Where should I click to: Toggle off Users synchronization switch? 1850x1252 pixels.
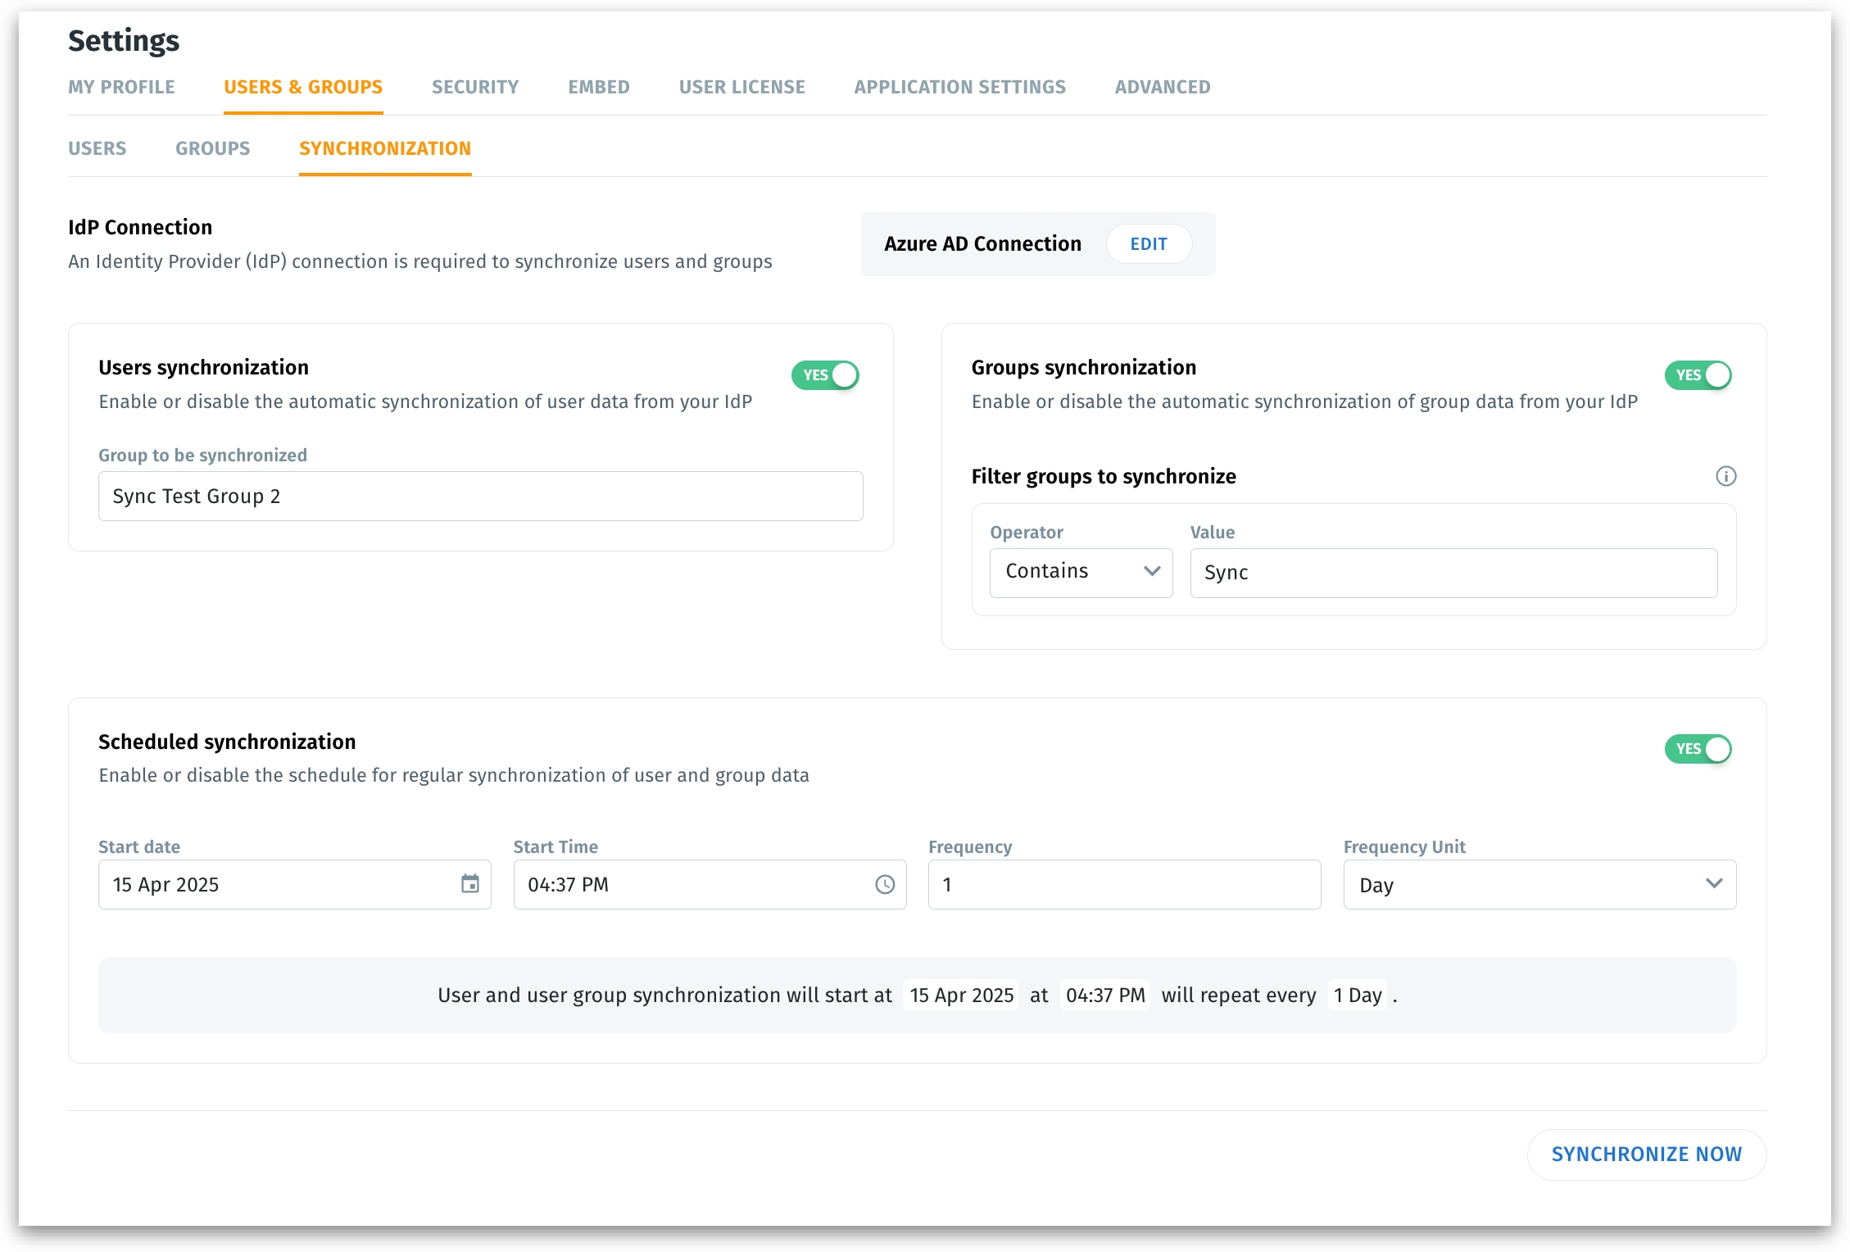[825, 375]
